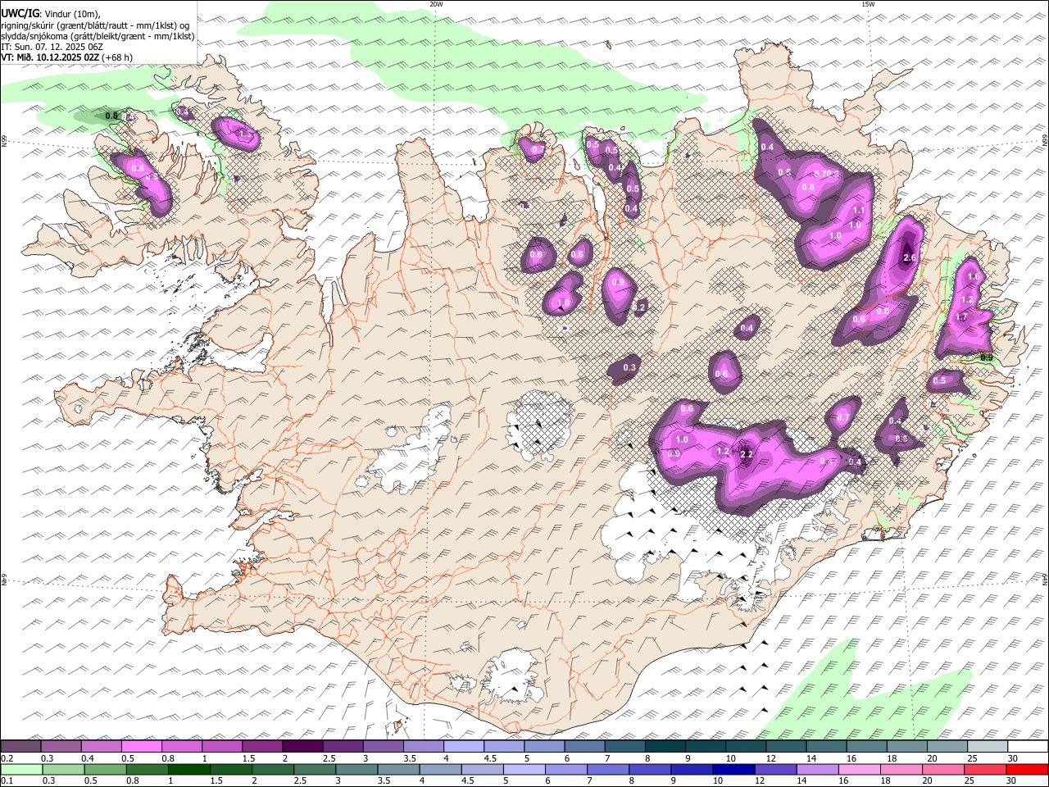1049x787 pixels.
Task: Select the pale pink 16 swatch in lower legend
Action: 861,770
